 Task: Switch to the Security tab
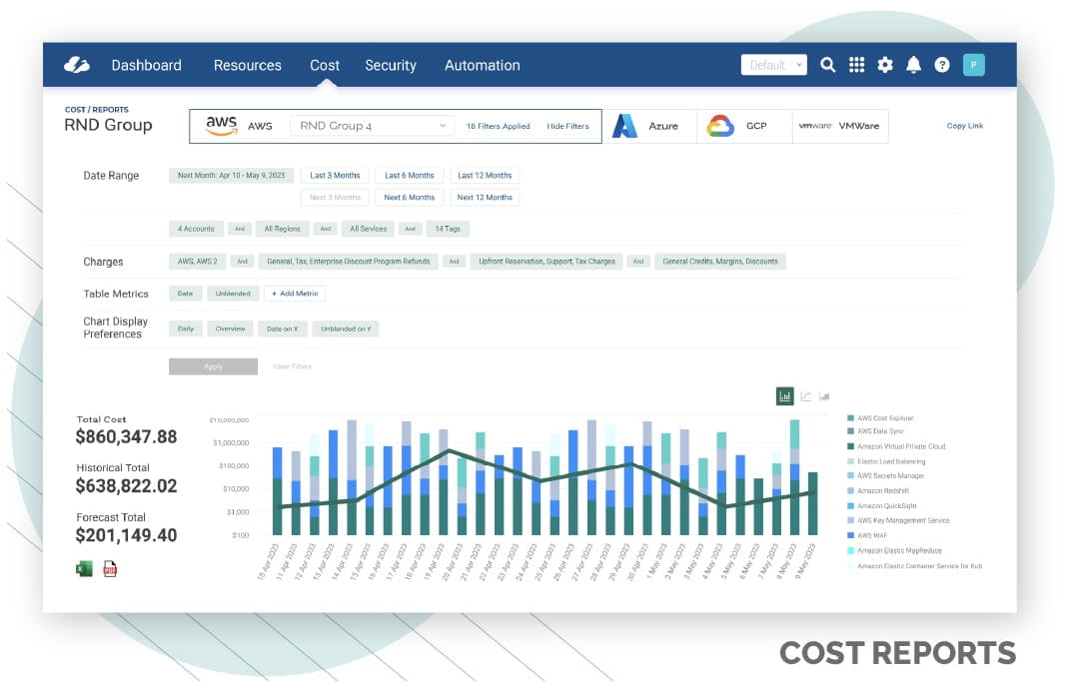coord(391,65)
